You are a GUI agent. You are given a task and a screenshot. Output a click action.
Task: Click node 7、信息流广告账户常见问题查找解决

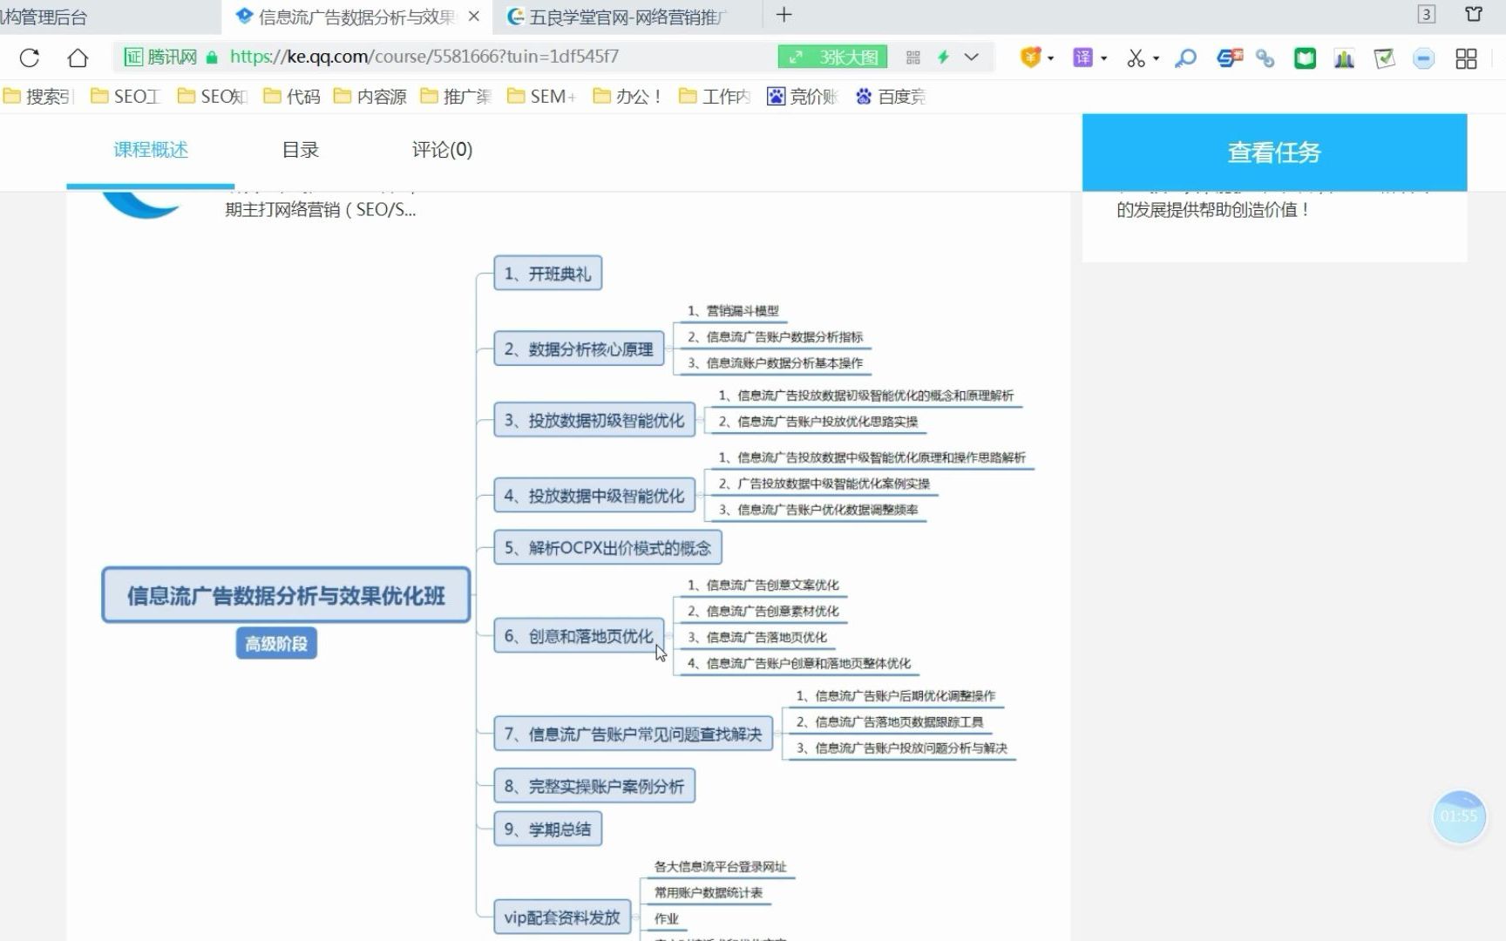[x=633, y=734]
